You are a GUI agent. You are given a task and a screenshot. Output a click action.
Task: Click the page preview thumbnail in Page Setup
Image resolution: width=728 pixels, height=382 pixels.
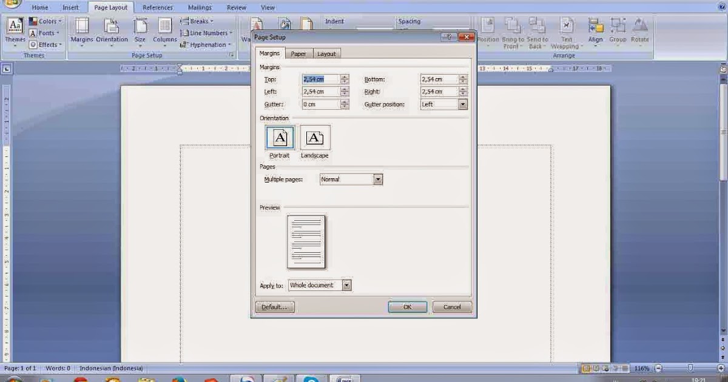pyautogui.click(x=306, y=241)
